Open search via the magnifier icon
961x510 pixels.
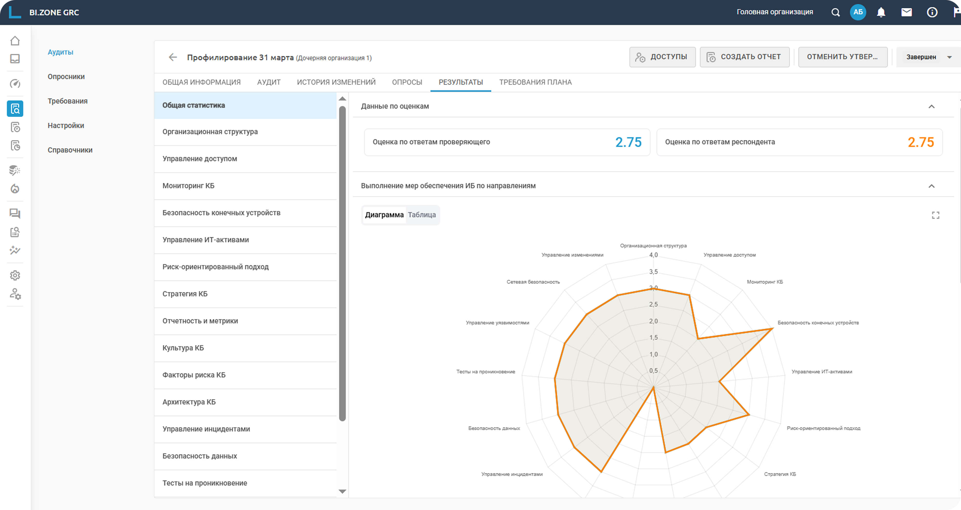coord(836,12)
